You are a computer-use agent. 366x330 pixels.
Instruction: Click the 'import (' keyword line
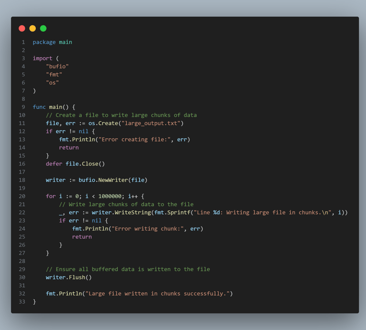point(46,58)
